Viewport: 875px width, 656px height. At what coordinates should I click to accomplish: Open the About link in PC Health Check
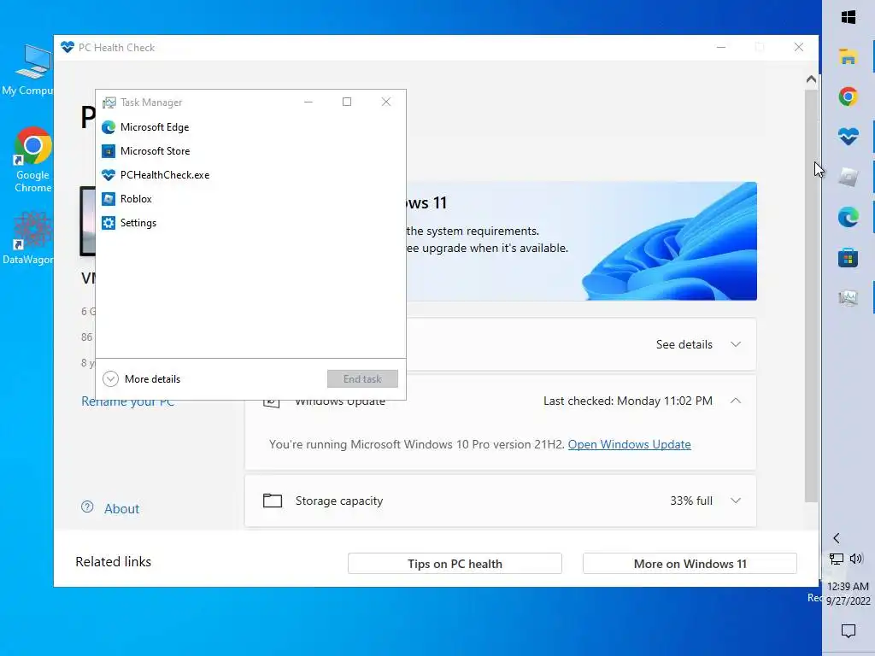click(121, 509)
